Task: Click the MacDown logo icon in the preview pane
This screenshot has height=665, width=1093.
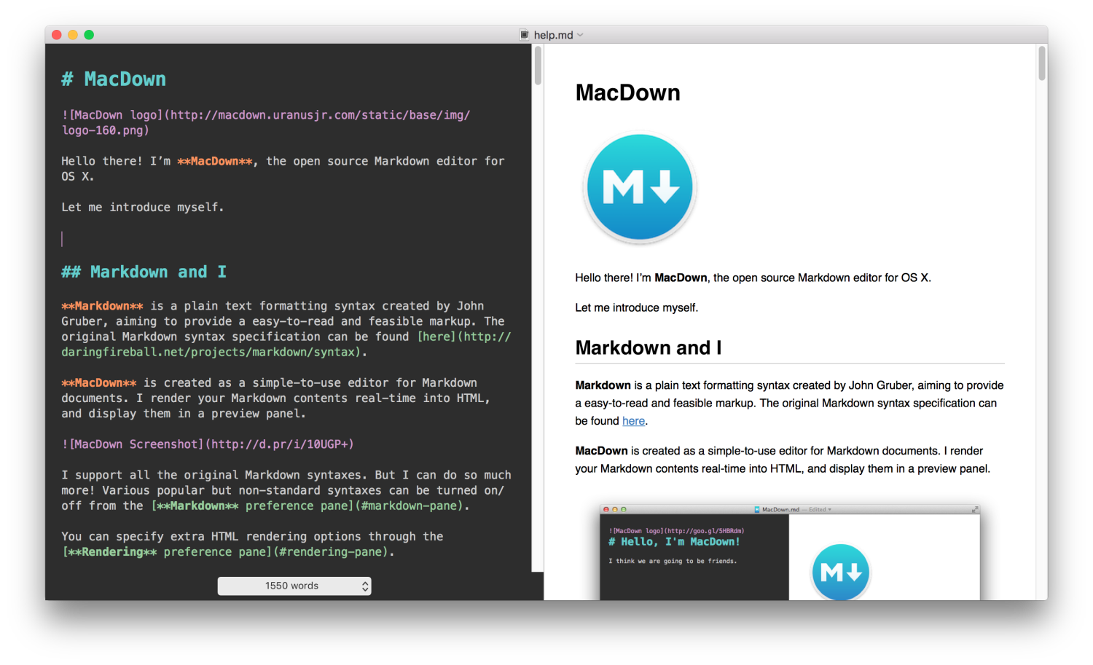Action: pos(639,187)
